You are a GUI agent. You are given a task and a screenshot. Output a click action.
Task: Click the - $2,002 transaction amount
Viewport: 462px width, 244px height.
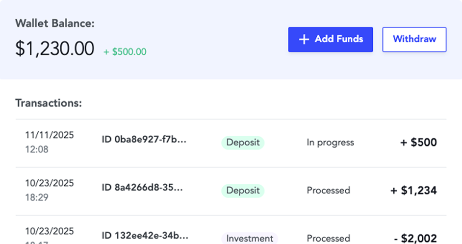pos(415,238)
